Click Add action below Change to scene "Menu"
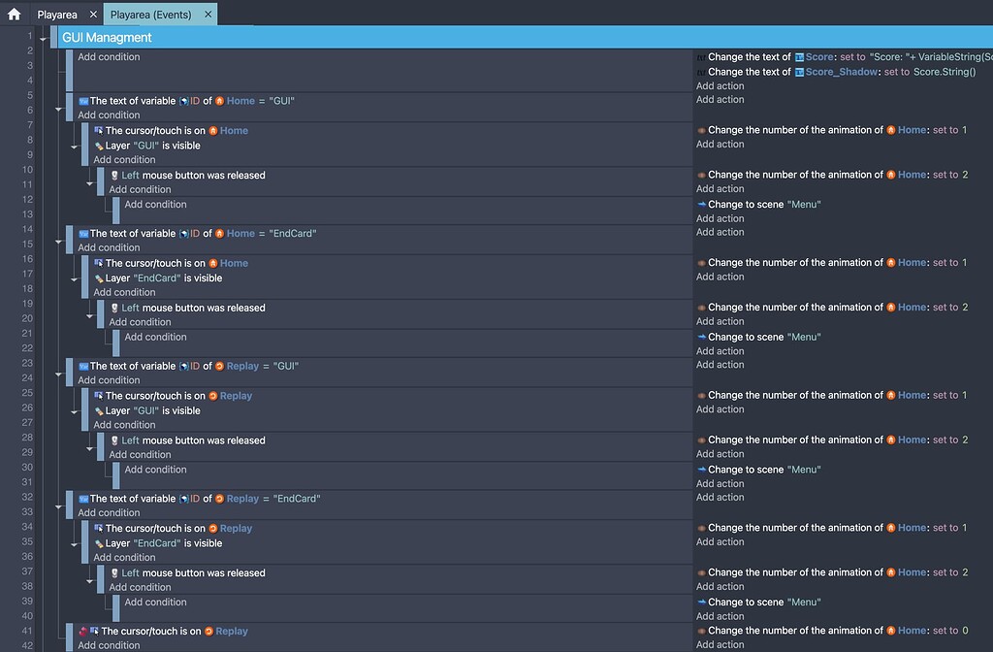Image resolution: width=993 pixels, height=652 pixels. [720, 218]
